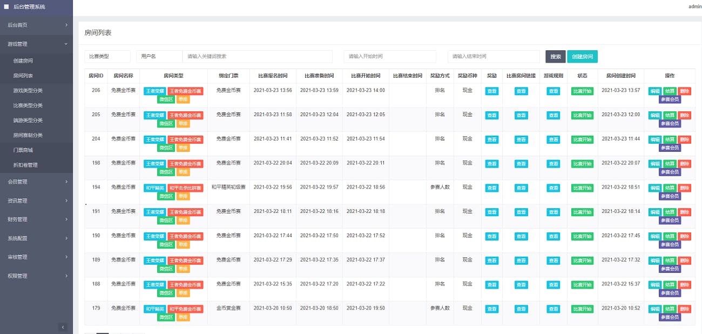Screen dimensions: 702x334
Task: Click the keyword search input box
Action: click(x=257, y=56)
